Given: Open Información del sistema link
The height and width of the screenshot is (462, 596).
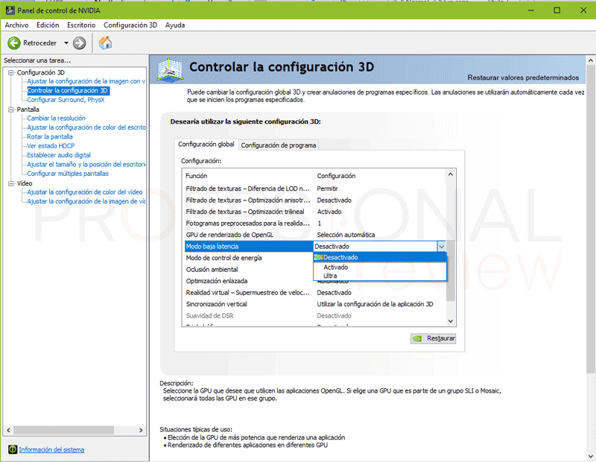Looking at the screenshot, I should (x=51, y=449).
